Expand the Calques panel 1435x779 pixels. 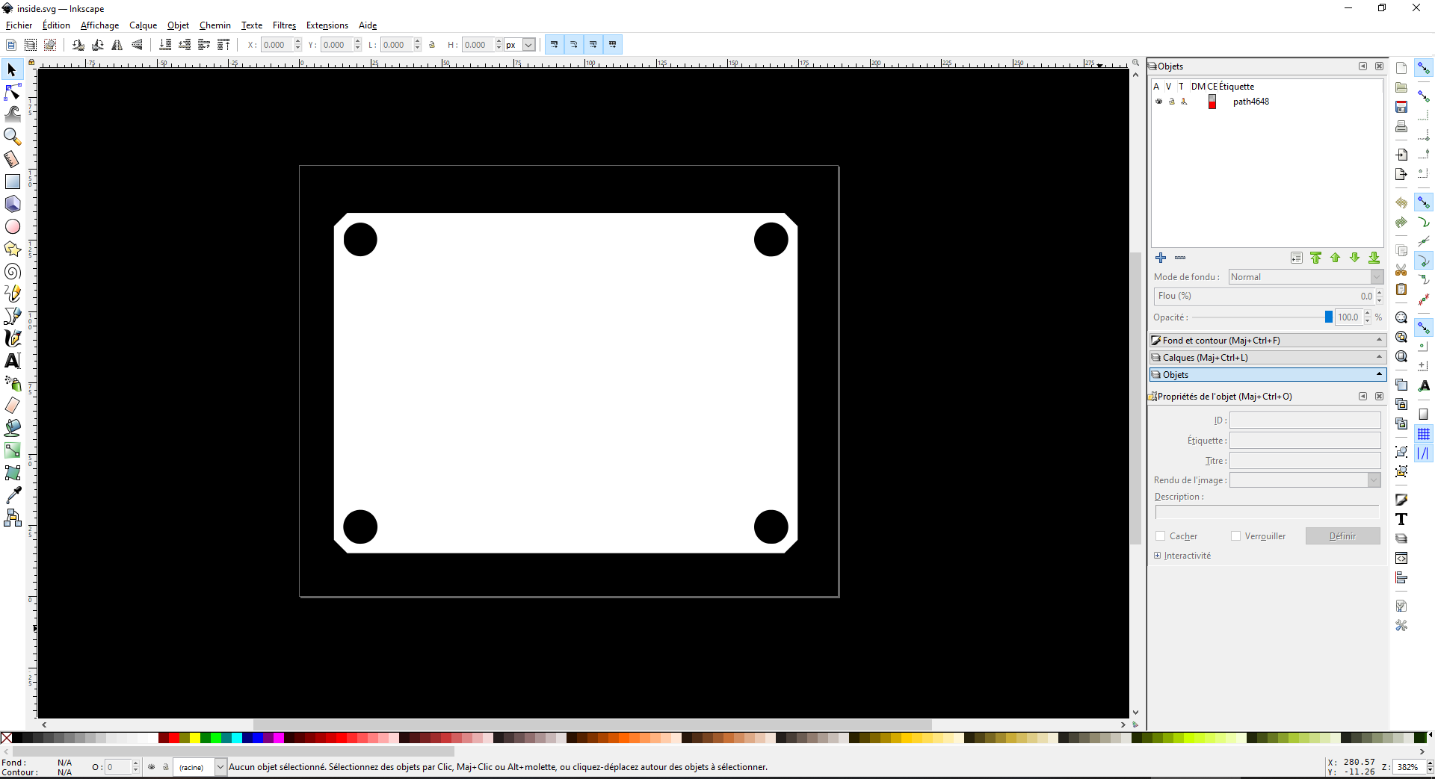coord(1268,358)
